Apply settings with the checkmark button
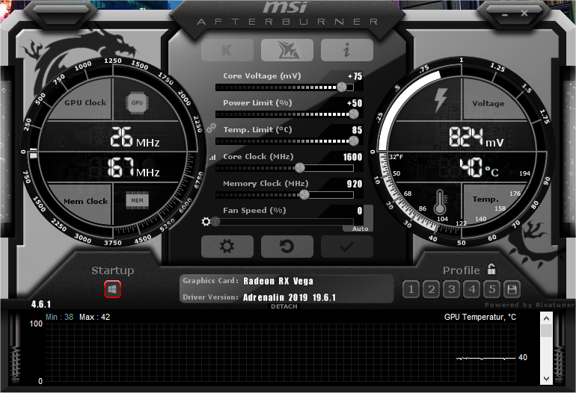576x393 pixels. pyautogui.click(x=347, y=247)
